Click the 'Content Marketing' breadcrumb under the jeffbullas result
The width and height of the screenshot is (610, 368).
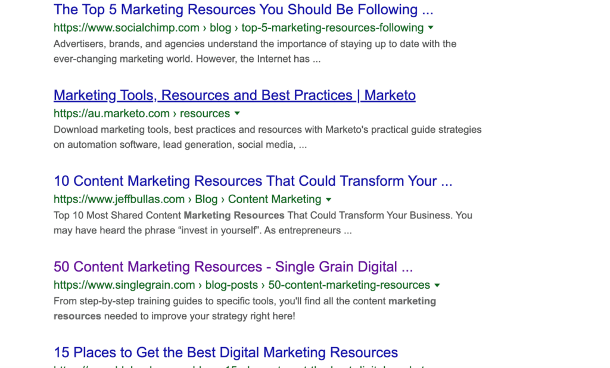(275, 199)
